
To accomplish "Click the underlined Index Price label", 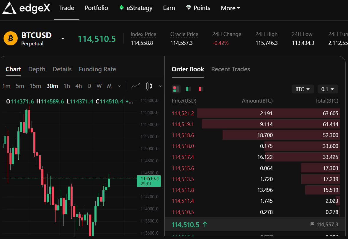I will 143,34.
